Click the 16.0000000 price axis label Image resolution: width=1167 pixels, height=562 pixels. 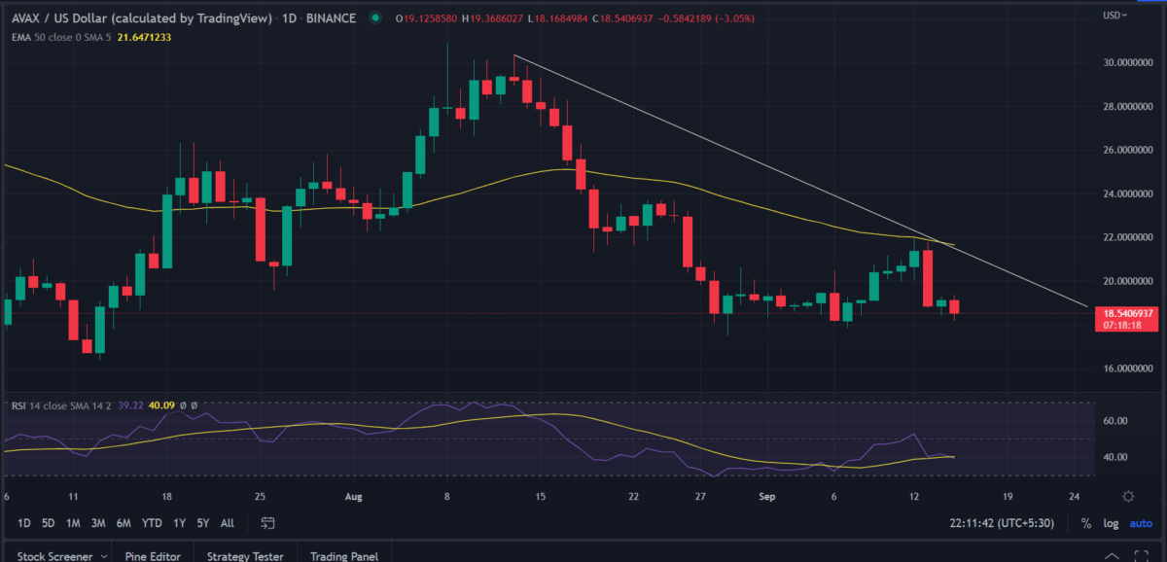[1127, 369]
